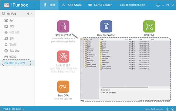Select 배경 화면 in the sidebar

click(17, 33)
